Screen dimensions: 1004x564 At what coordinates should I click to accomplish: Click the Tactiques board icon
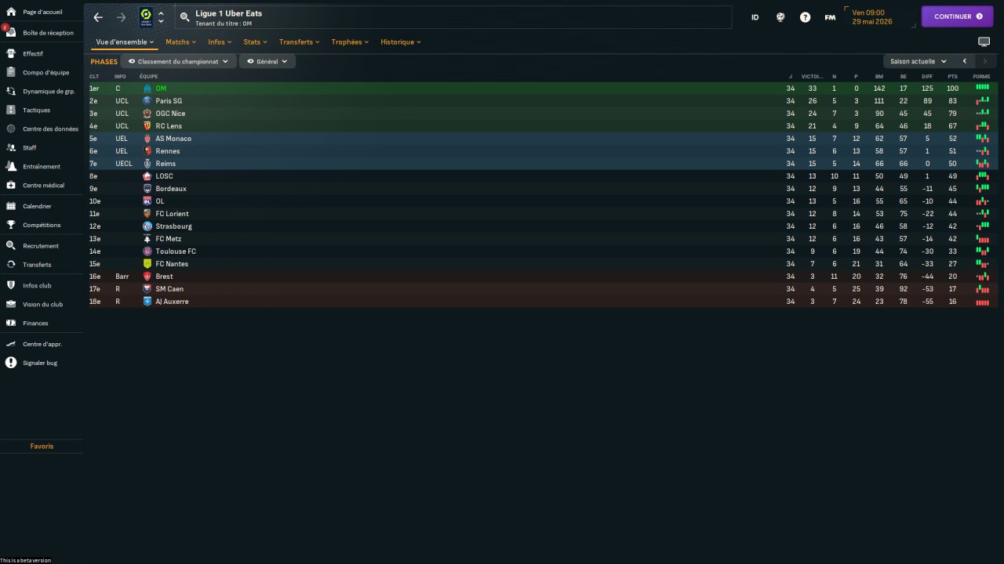[x=11, y=110]
